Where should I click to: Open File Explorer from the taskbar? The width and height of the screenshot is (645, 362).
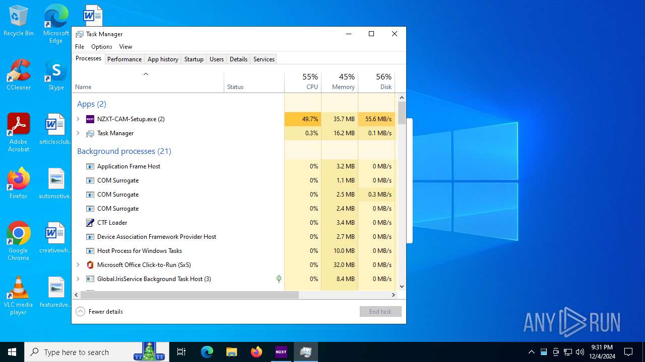pos(232,352)
